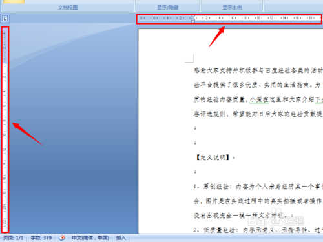The height and width of the screenshot is (242, 323).
Task: Place cursor in line starting 2、低质量经验
Action: 258,230
